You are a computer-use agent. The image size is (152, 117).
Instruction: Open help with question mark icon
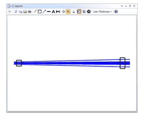(x=116, y=12)
